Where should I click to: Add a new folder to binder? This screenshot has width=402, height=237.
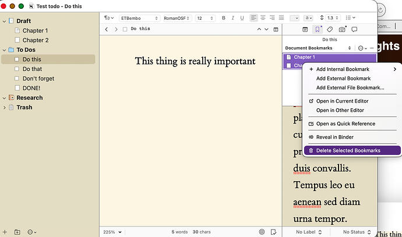click(x=17, y=232)
